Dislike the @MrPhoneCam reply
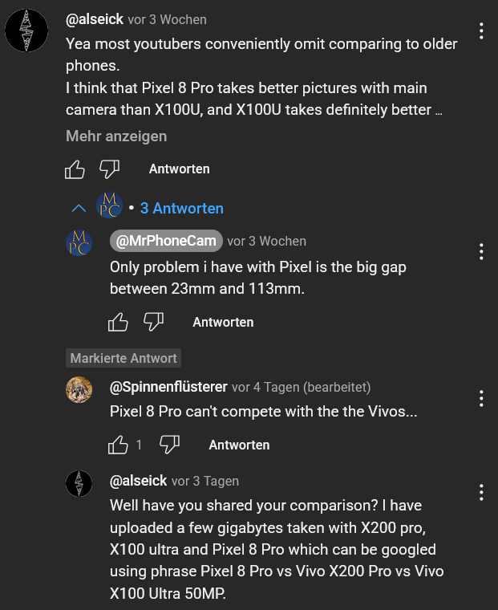The width and height of the screenshot is (498, 610). point(153,323)
